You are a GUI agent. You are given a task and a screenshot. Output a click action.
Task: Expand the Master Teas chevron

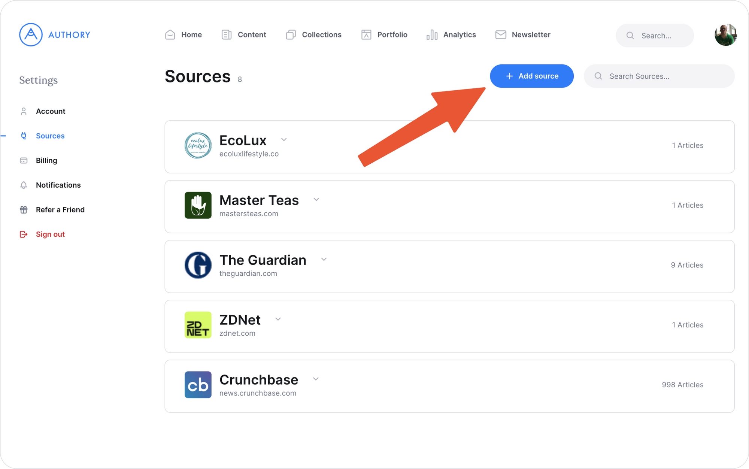tap(316, 200)
